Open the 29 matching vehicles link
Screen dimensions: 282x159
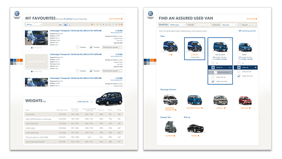coord(247,31)
